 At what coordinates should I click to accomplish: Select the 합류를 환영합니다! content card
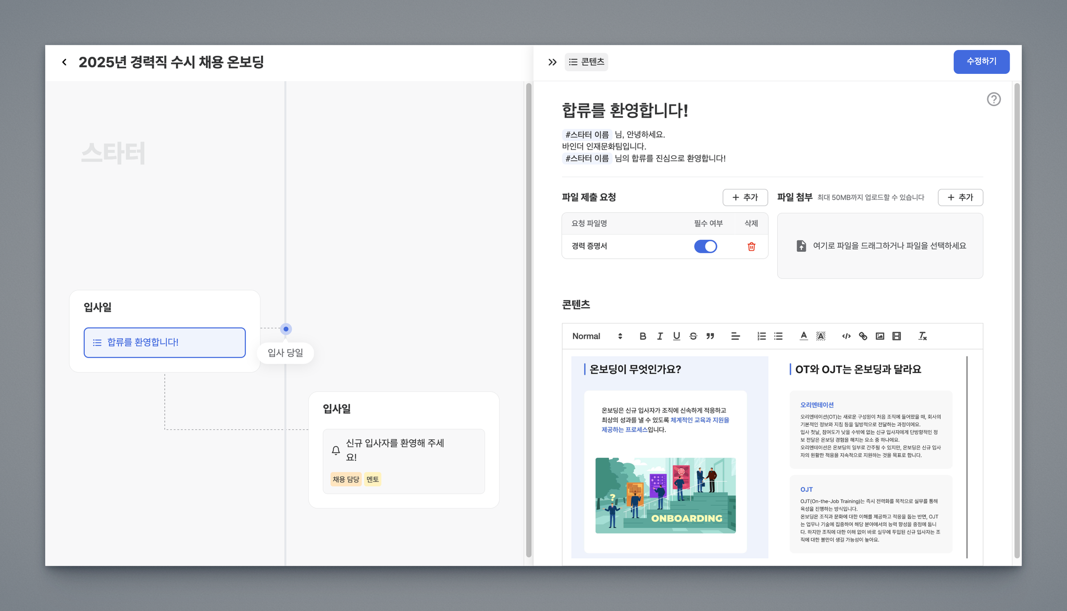coord(165,342)
